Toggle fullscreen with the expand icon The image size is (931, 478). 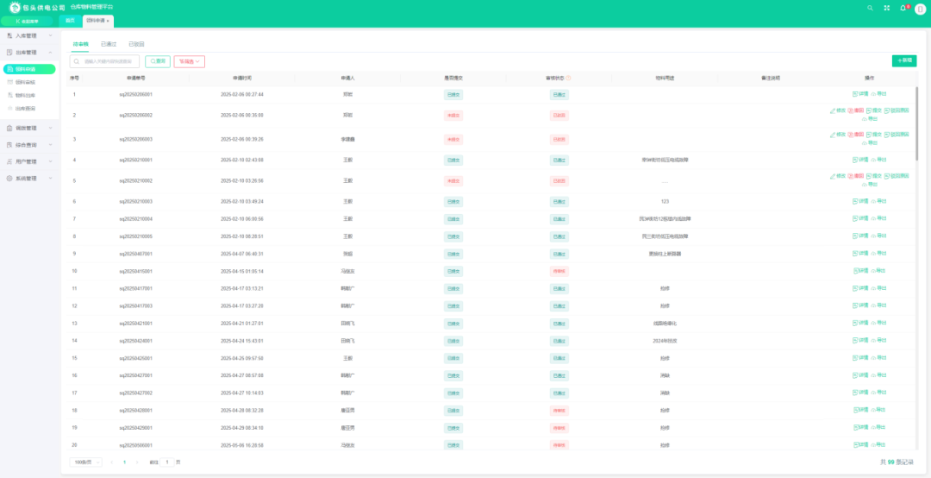point(886,8)
